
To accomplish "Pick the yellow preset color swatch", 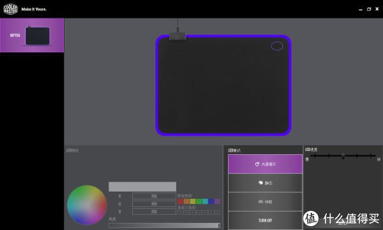I will tap(193, 201).
